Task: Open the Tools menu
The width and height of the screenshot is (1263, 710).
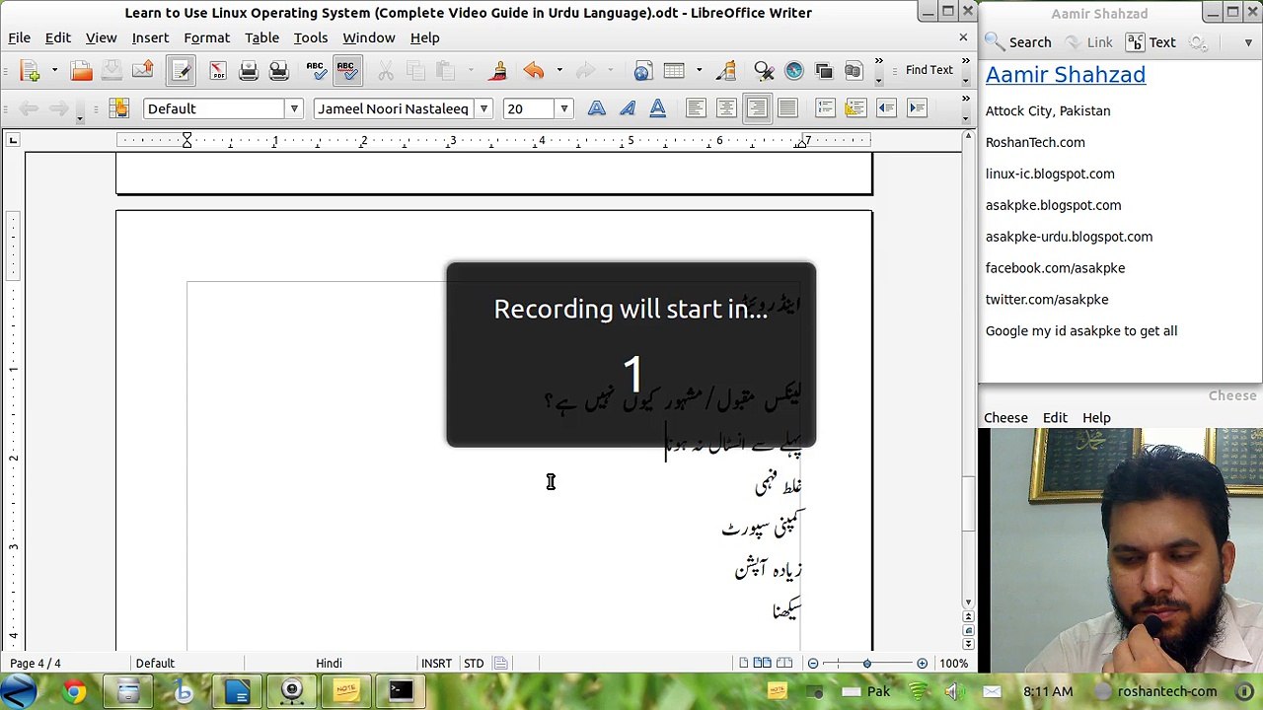Action: point(311,37)
